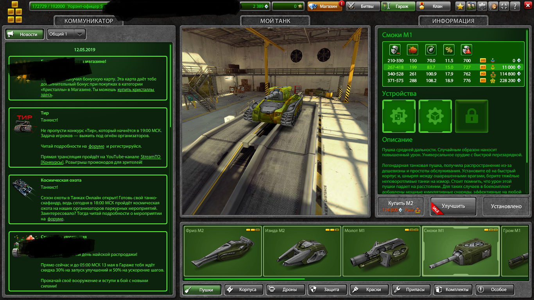Click the impact force boxing glove icon
The image size is (534, 300).
click(412, 50)
